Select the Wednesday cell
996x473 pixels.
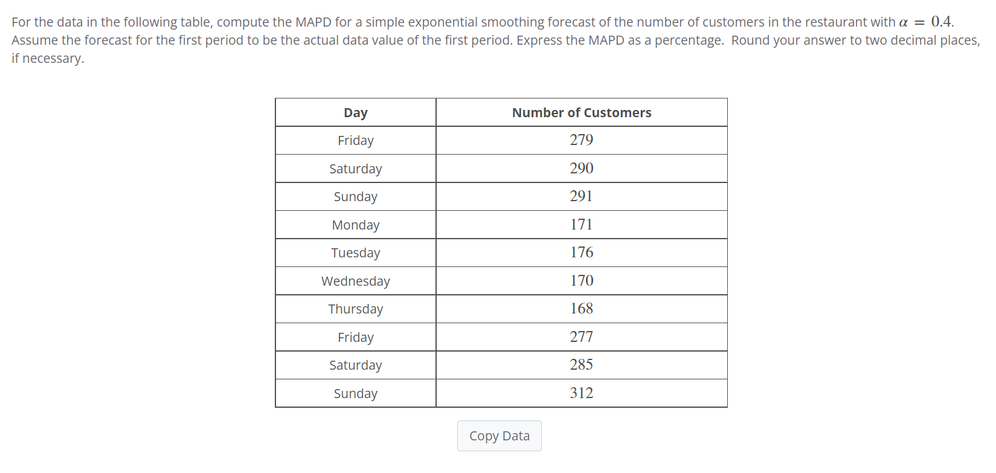[356, 280]
